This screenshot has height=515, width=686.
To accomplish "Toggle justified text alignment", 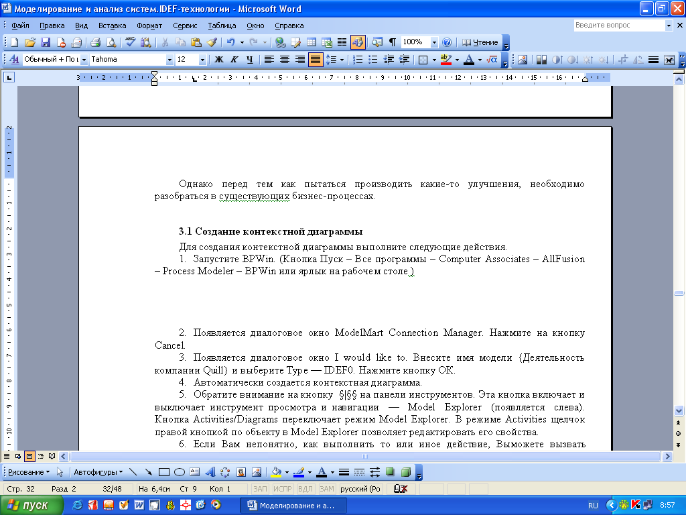I will tap(316, 60).
